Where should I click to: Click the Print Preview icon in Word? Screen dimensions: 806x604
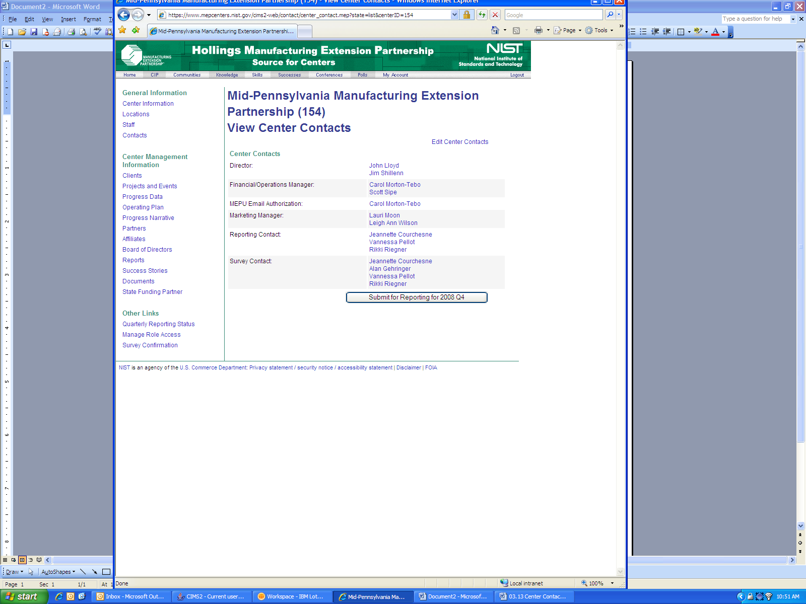[83, 32]
